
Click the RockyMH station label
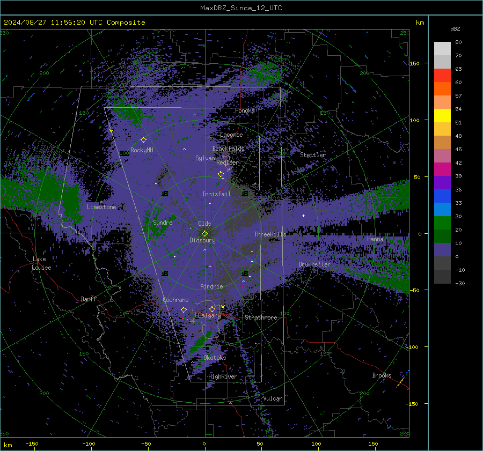pyautogui.click(x=142, y=150)
